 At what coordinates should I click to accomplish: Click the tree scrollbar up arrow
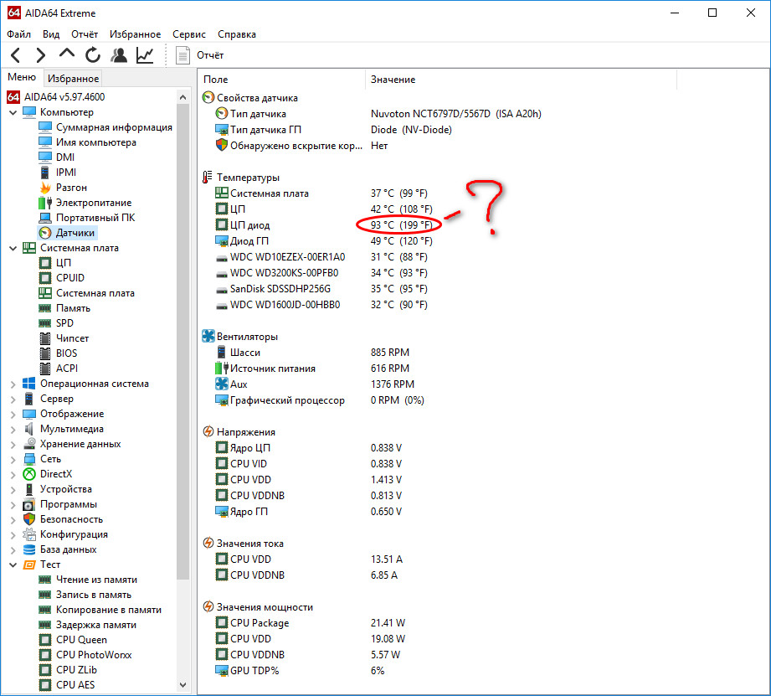pyautogui.click(x=183, y=97)
